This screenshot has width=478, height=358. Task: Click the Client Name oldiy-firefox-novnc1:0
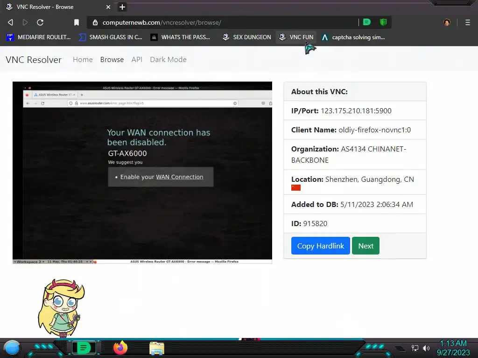tap(375, 130)
